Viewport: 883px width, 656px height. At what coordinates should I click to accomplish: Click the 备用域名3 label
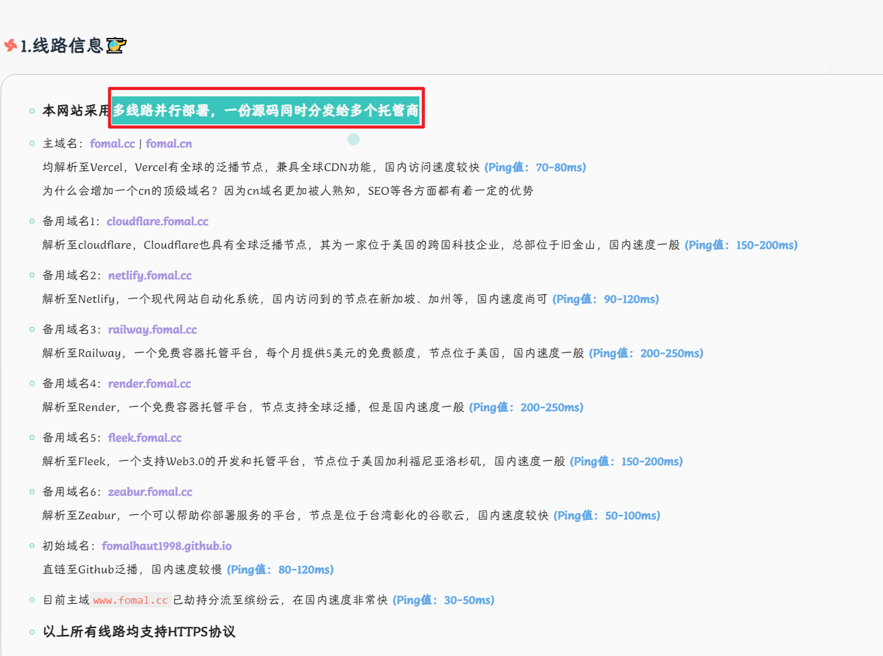[x=71, y=330]
